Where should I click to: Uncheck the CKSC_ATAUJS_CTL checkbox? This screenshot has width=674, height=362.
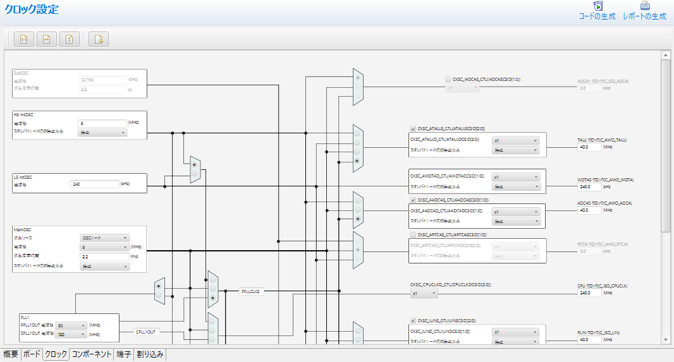pos(413,128)
